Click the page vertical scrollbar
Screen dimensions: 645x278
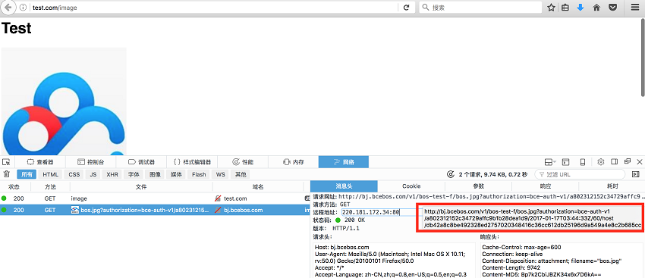tap(643, 58)
